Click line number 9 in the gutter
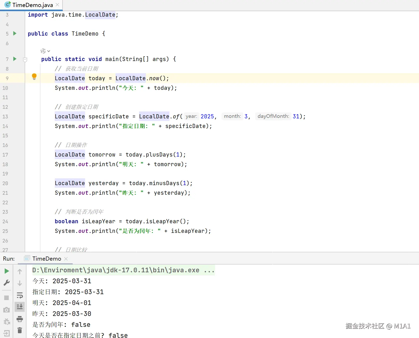 point(7,78)
